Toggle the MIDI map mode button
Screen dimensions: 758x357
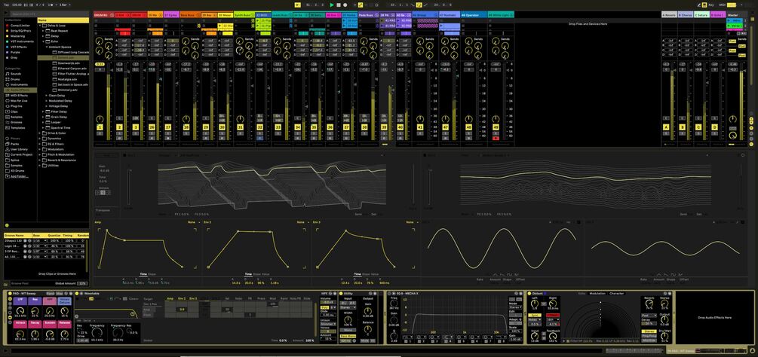coord(723,5)
